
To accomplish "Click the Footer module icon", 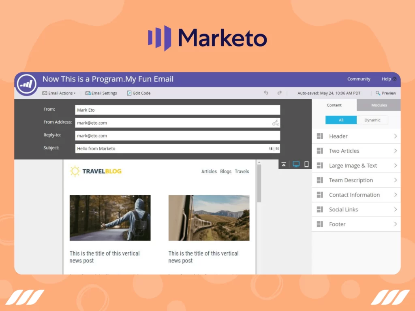I will pyautogui.click(x=320, y=224).
